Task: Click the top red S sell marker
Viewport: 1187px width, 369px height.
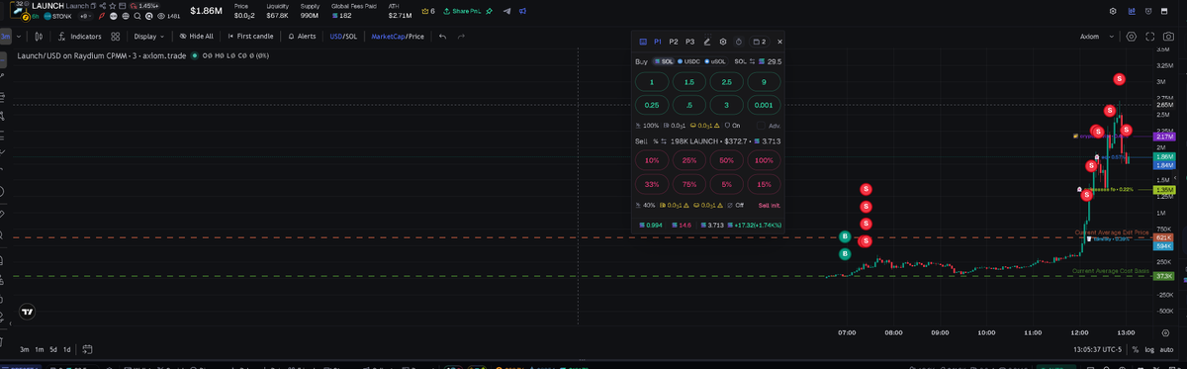Action: pyautogui.click(x=1119, y=78)
